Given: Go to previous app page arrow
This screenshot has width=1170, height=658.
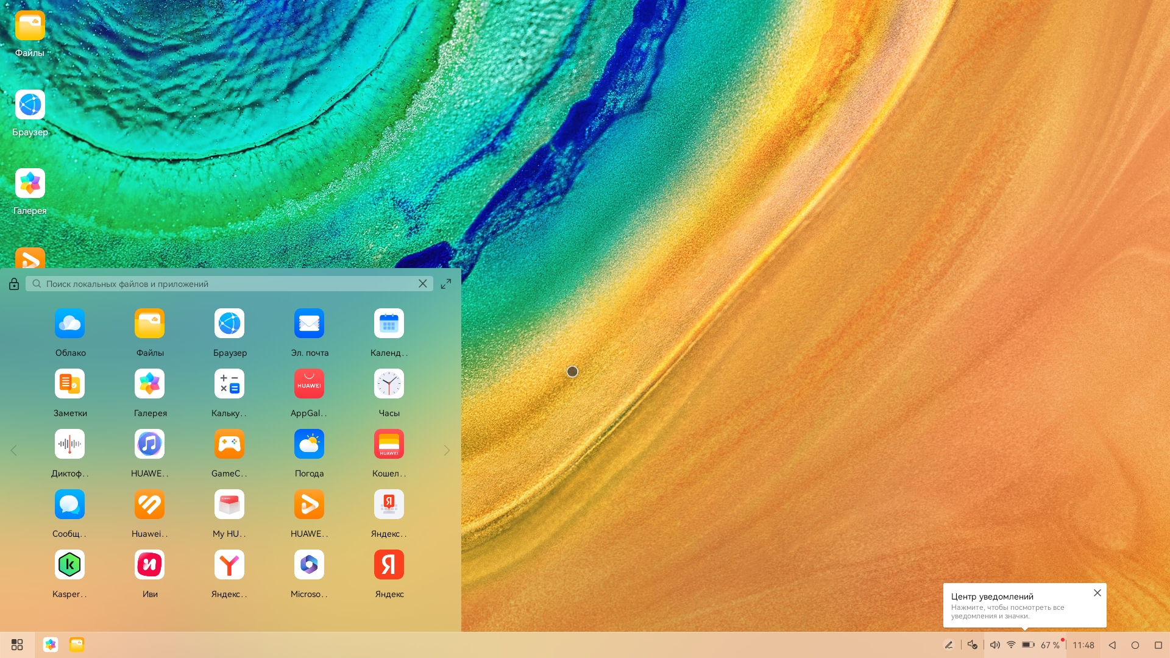Looking at the screenshot, I should [x=13, y=450].
